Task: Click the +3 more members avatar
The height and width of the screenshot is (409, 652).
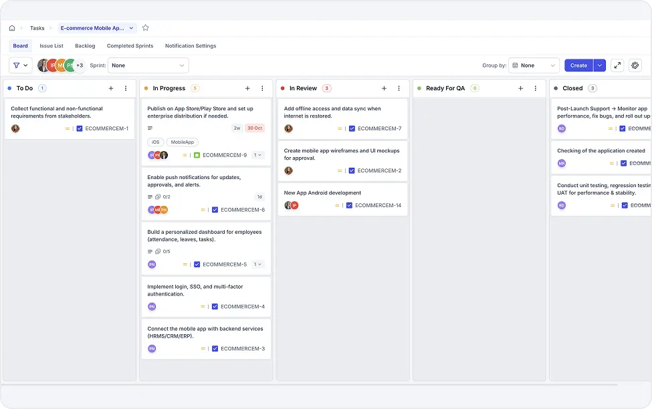Action: tap(80, 65)
